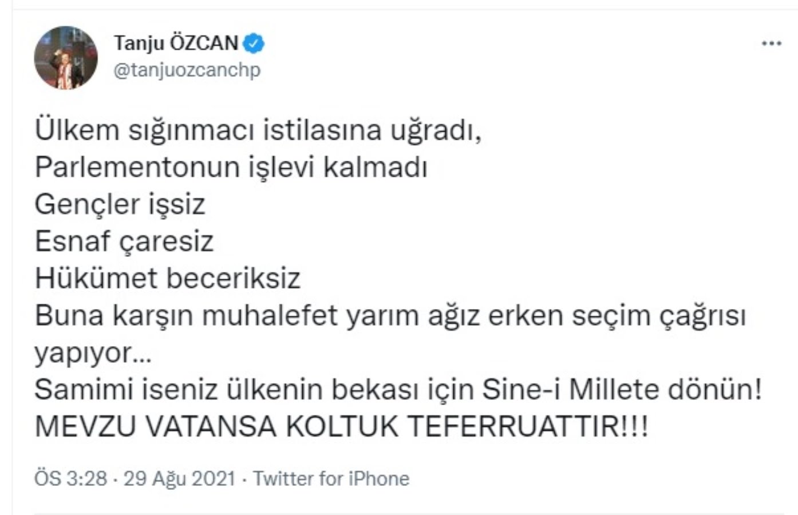Screen dimensions: 798x515
Task: Open Tanju ÖZCAN's profile picture
Action: (x=66, y=57)
